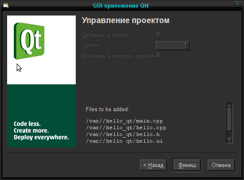Click the Управление проектом heading
Screen dimensions: 244x180
tap(126, 20)
